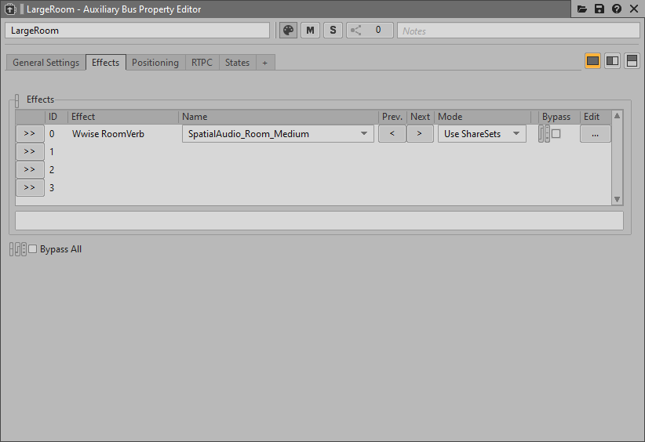Open the SpatialAudio_Room_Medium name dropdown
The height and width of the screenshot is (442, 645).
(x=278, y=134)
